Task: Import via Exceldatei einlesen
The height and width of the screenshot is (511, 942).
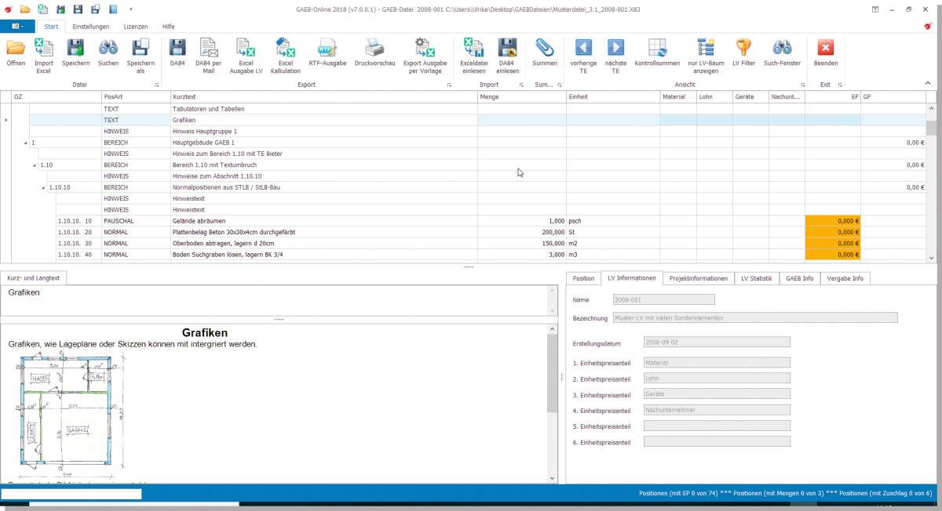Action: click(x=473, y=55)
